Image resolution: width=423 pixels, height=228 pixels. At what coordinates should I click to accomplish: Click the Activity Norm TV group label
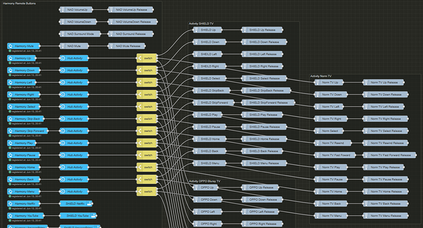321,77
